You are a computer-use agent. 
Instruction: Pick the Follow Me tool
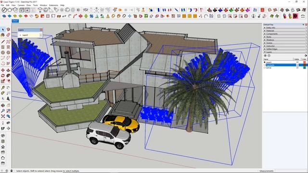click(8, 76)
